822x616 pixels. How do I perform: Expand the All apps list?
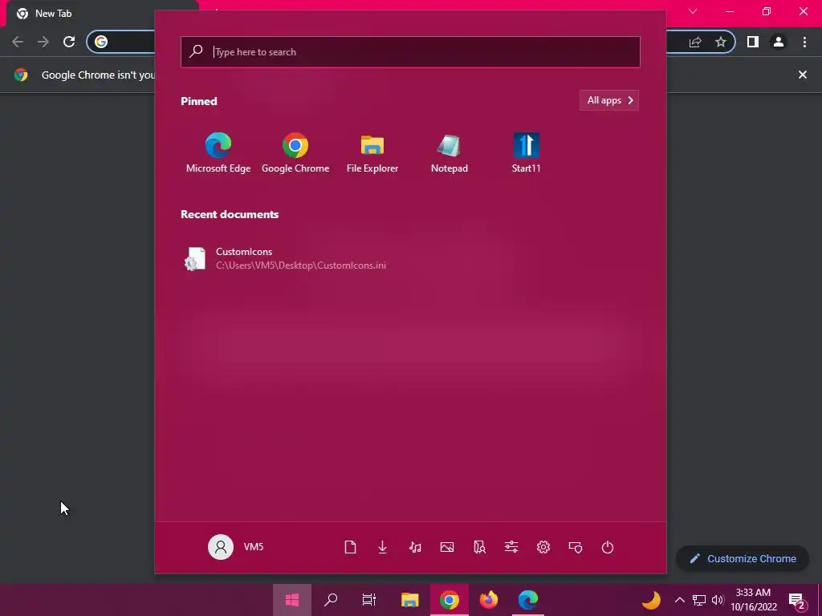tap(609, 100)
